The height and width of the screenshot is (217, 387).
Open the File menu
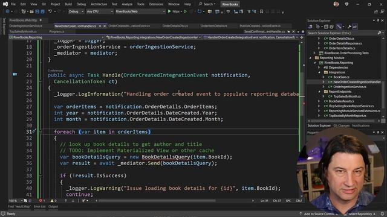[x=13, y=4]
